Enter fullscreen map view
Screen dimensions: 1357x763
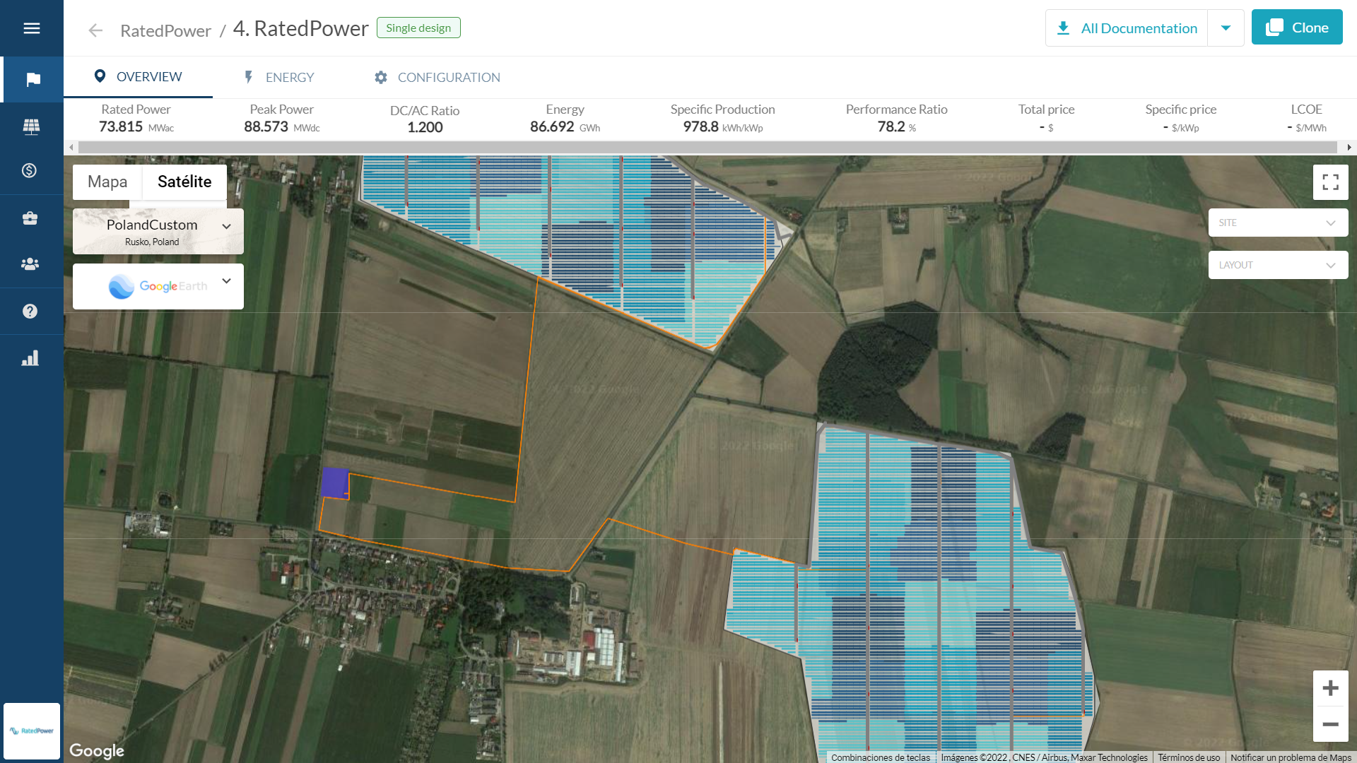pyautogui.click(x=1330, y=182)
